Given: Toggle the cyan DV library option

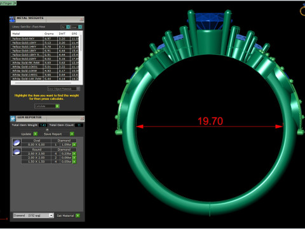Looking at the screenshot, I should tap(68, 27).
